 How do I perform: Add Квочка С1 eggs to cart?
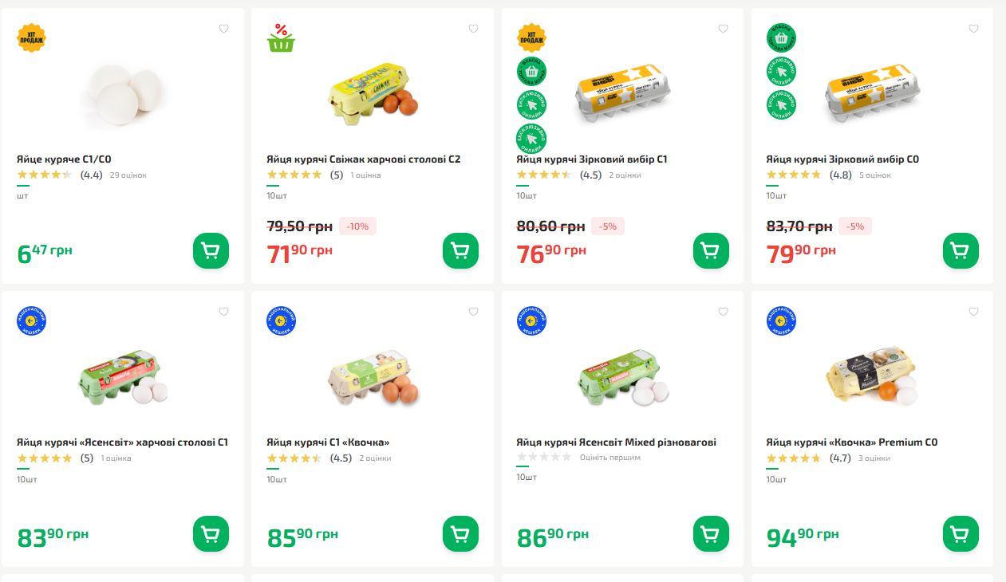(x=460, y=533)
